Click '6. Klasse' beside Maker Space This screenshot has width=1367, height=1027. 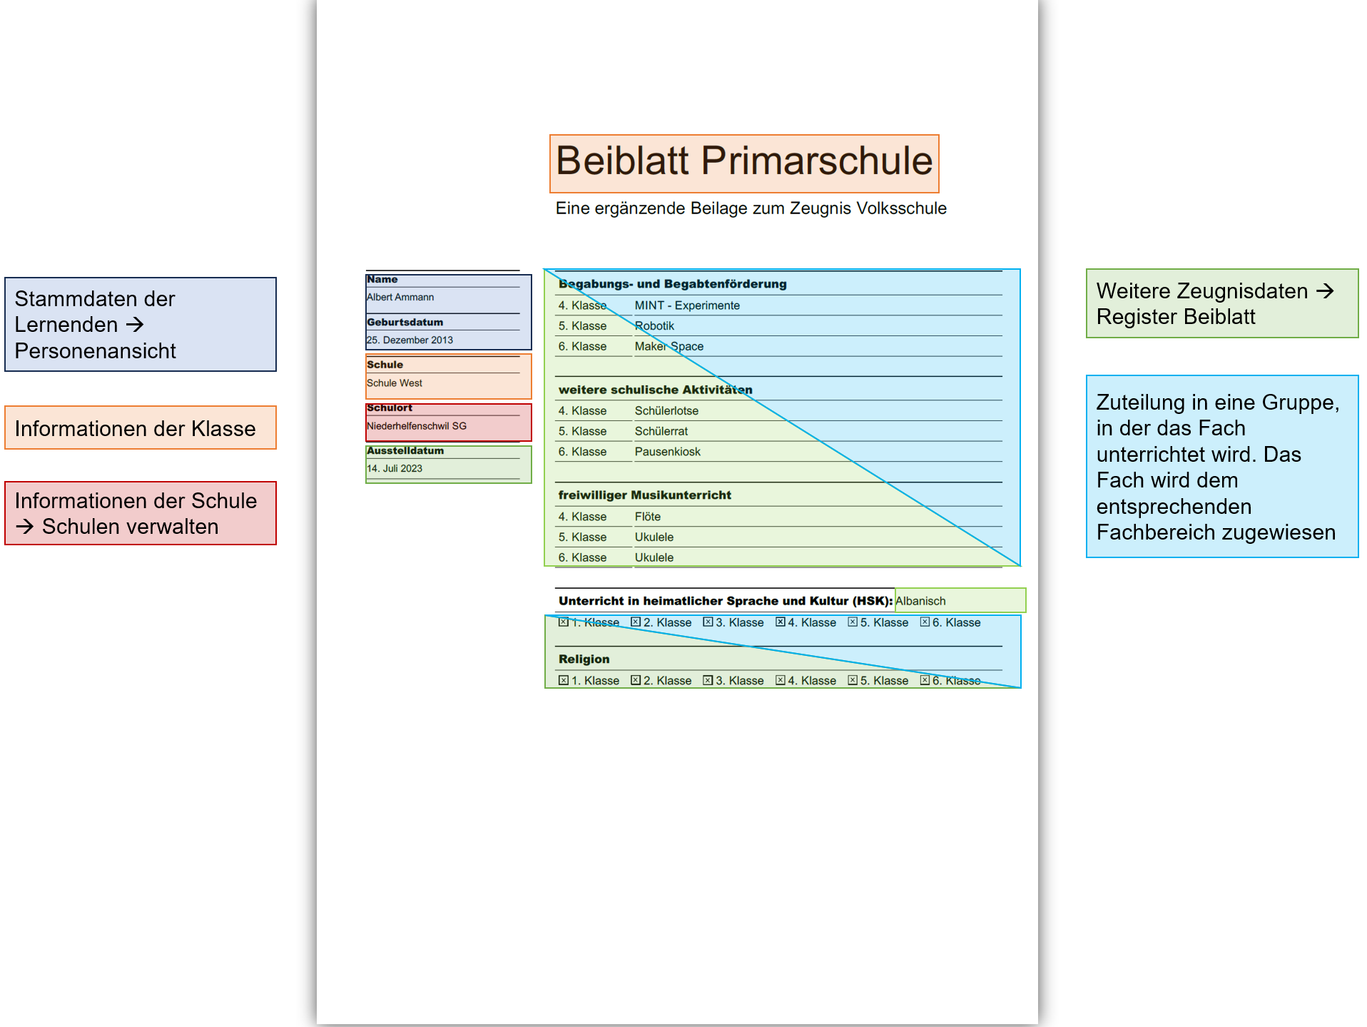click(582, 346)
